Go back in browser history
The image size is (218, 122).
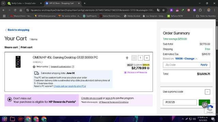tap(4, 10)
